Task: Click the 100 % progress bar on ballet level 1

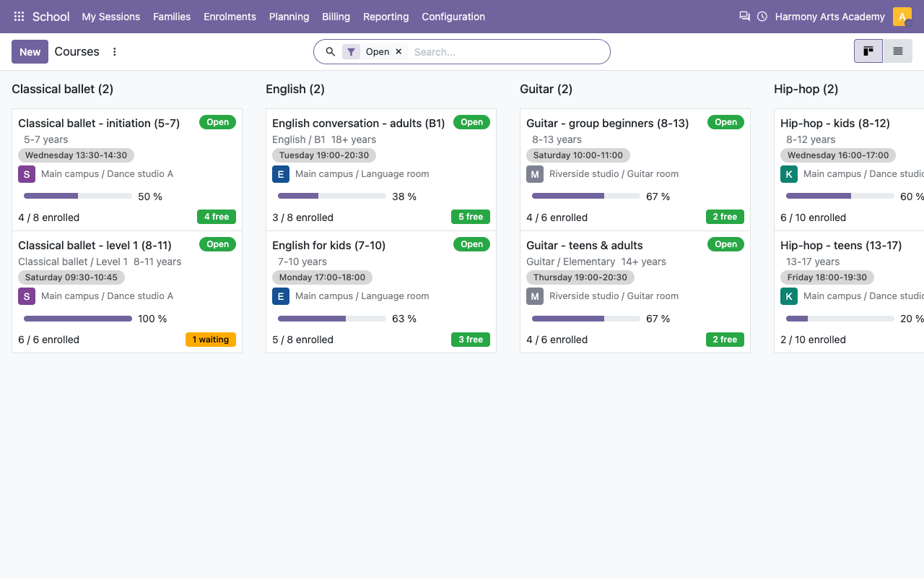Action: coord(78,319)
